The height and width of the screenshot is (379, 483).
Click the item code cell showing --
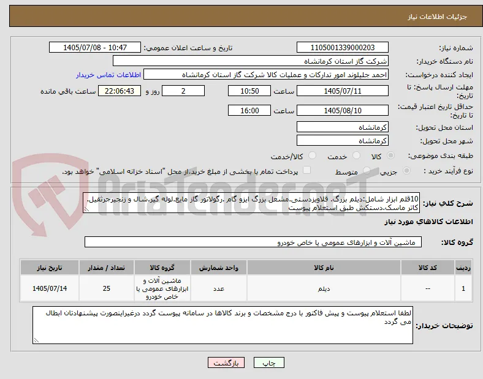tap(428, 288)
